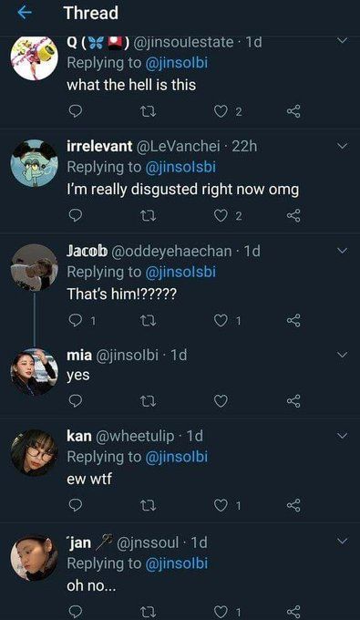This screenshot has height=620, width=360.
Task: Open replies on Jacob's tweet
Action: pos(81,321)
